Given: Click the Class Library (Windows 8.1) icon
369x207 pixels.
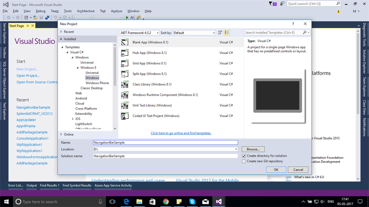Looking at the screenshot, I should (125, 84).
